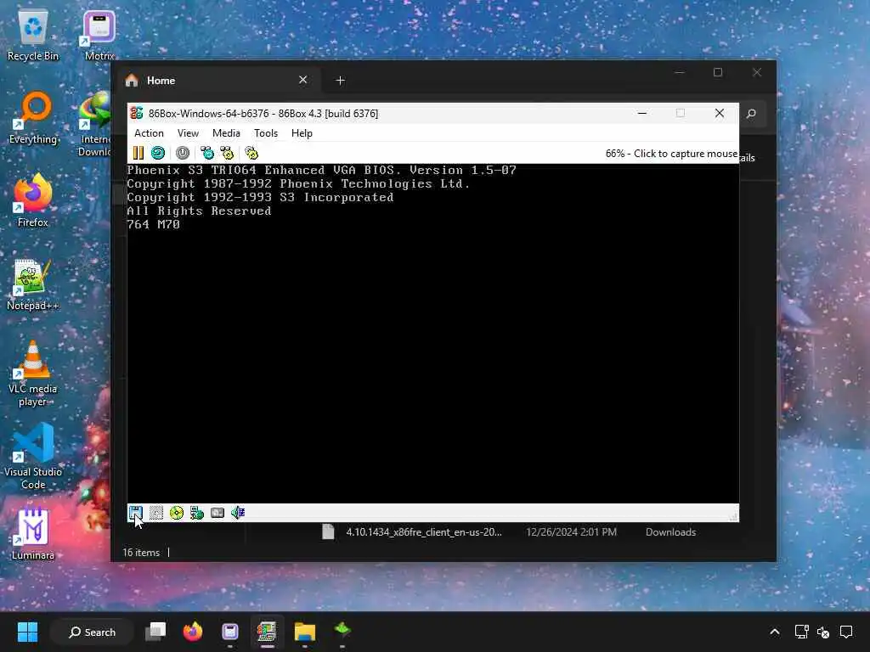Click the CD-ROM status bar icon
The image size is (870, 652).
tap(177, 513)
